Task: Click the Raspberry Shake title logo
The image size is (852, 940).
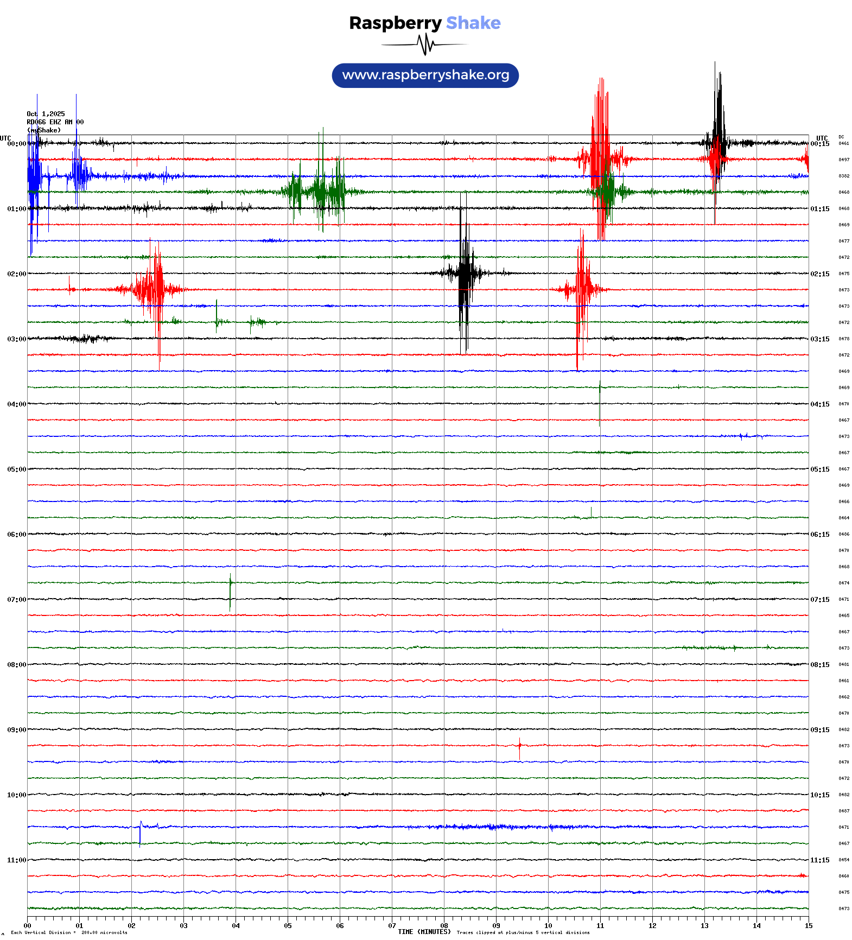Action: pos(424,23)
